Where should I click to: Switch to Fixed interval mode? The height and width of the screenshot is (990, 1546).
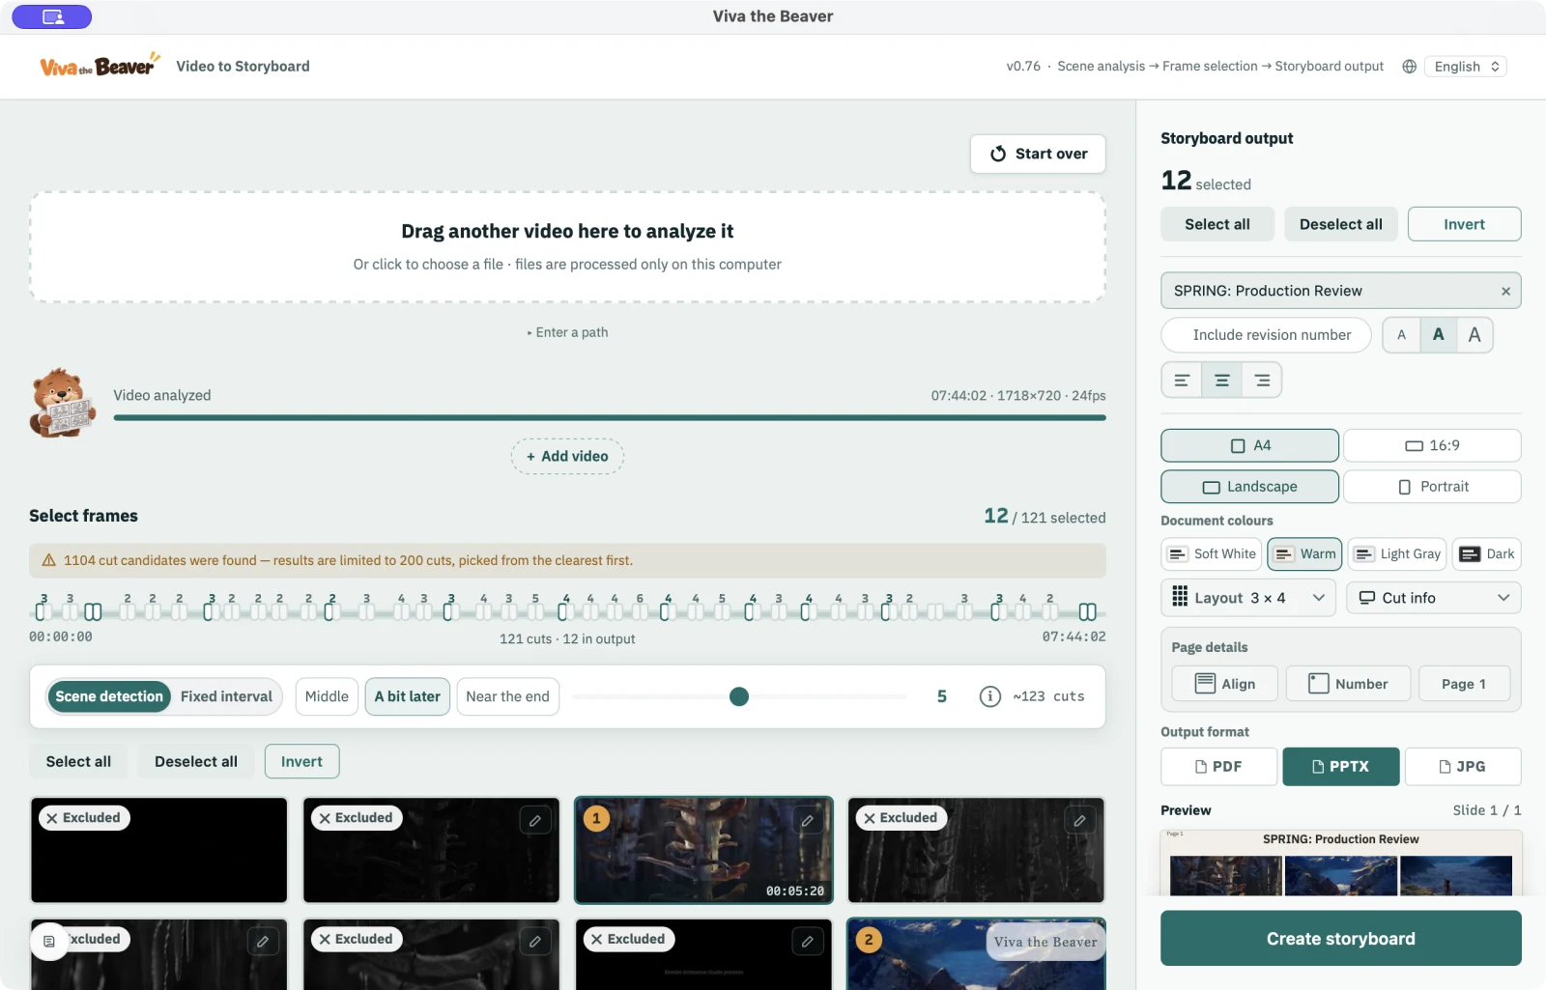pyautogui.click(x=226, y=696)
